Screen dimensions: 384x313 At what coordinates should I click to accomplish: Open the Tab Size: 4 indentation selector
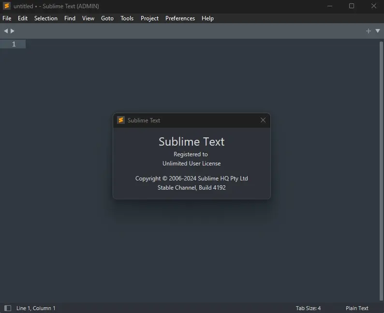tap(308, 308)
